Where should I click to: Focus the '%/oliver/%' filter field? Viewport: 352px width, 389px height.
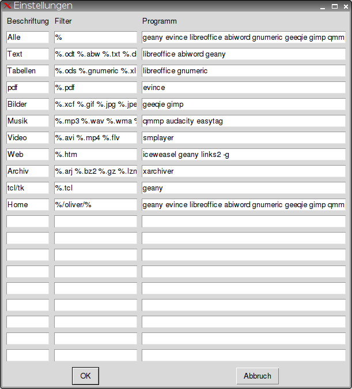point(96,205)
